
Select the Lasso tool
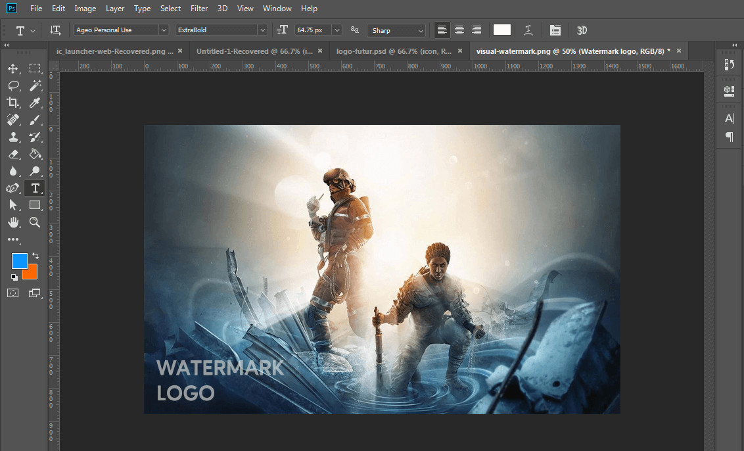point(13,85)
